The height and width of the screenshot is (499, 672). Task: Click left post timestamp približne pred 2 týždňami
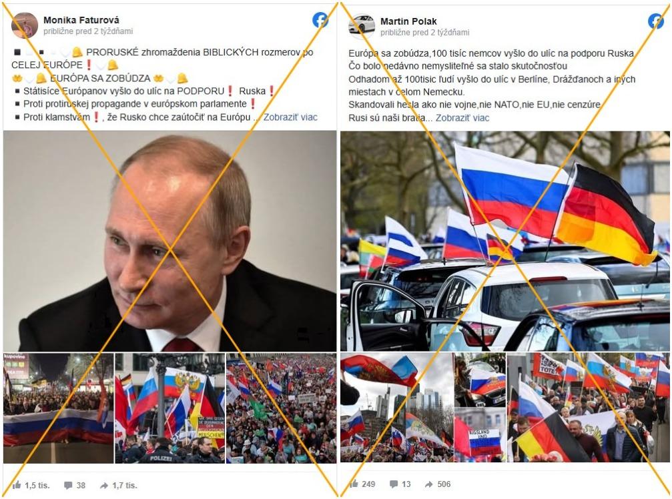point(88,31)
